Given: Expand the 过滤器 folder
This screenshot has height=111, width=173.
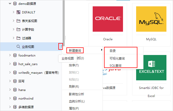Looking at the screenshot, I should (x=13, y=38).
